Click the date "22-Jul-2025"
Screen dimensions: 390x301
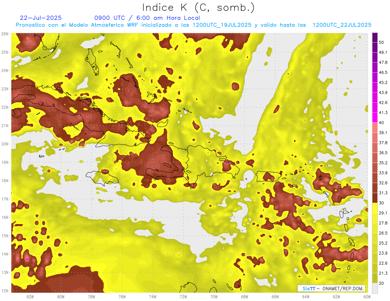click(x=41, y=18)
